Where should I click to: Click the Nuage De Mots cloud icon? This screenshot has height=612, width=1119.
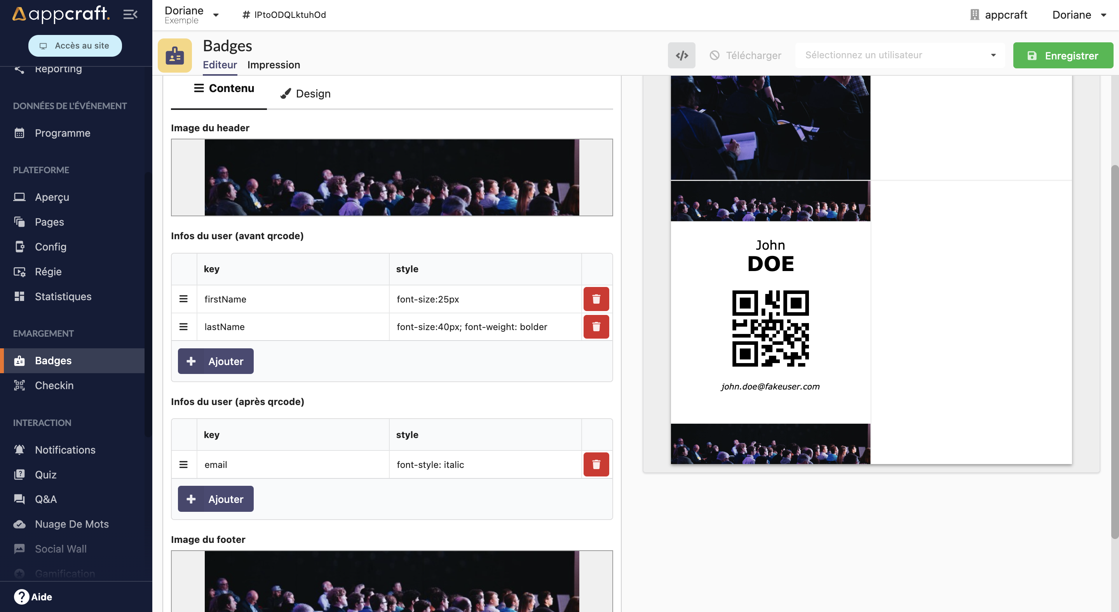coord(19,524)
